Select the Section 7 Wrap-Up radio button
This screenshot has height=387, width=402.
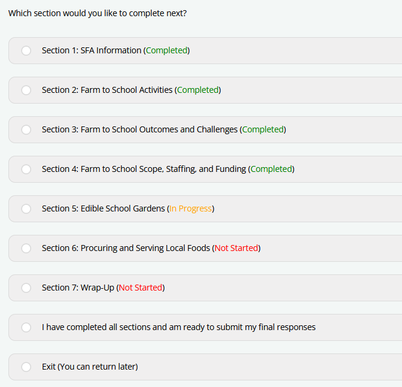(26, 288)
